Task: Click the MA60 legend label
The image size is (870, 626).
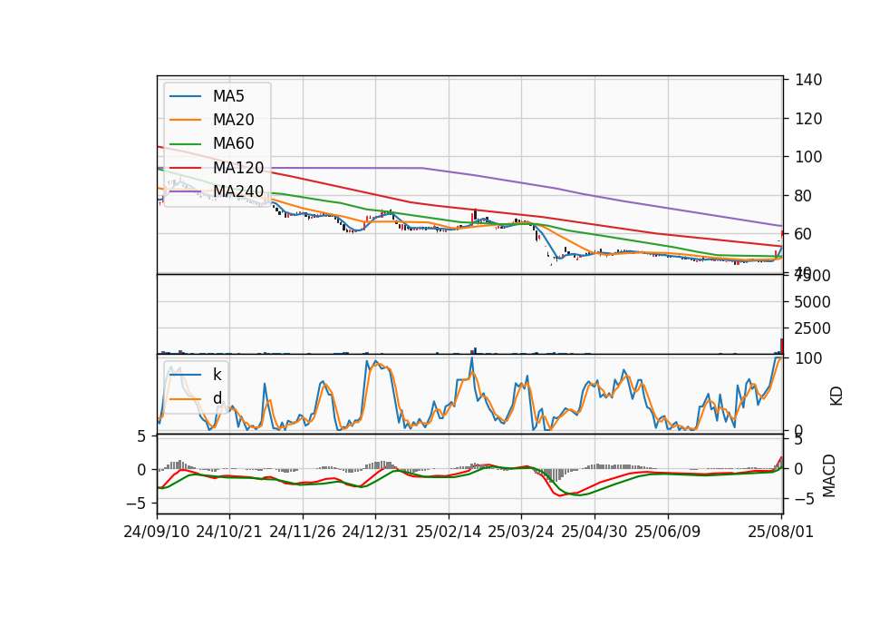Action: tap(233, 144)
